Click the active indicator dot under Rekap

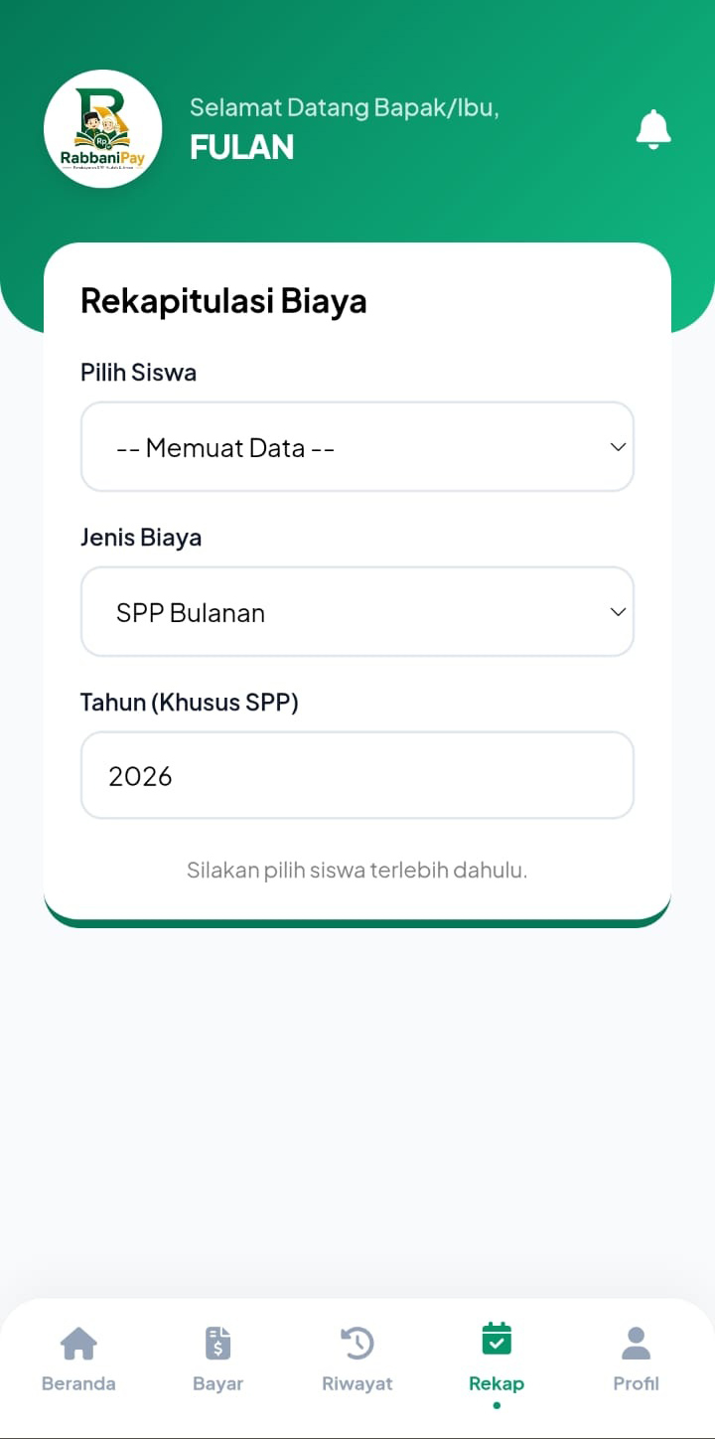pos(497,1405)
